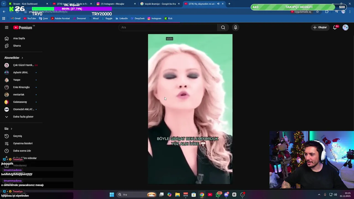Open the Enis Kirazoglu channel
Image resolution: width=354 pixels, height=199 pixels.
coord(21,87)
